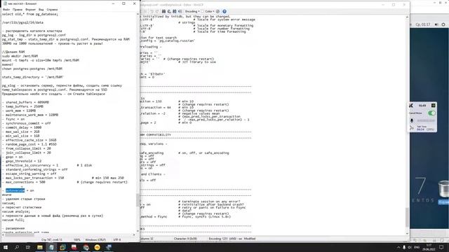Open the notification center icon
This screenshot has width=449, height=252.
coord(441,247)
